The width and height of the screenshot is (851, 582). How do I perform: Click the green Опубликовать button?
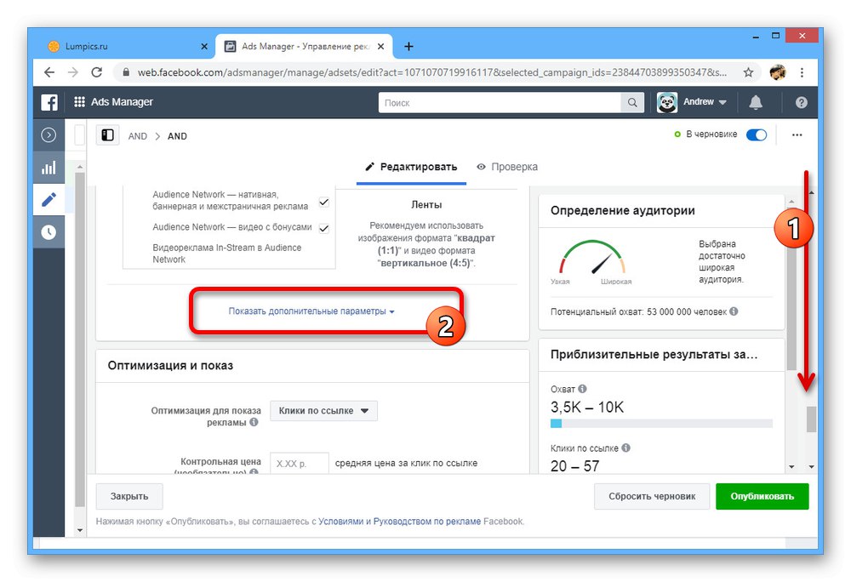762,496
